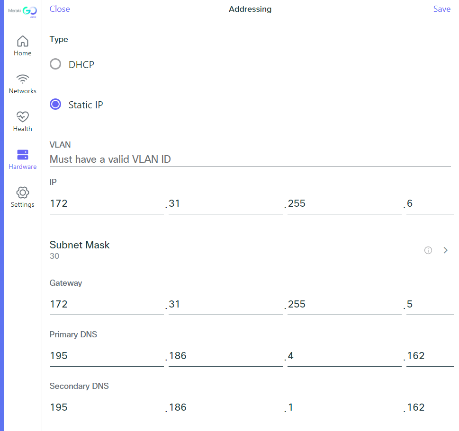Close the Addressing page
459x431 pixels.
click(x=60, y=9)
